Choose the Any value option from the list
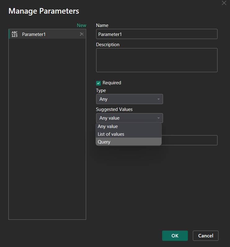230x247 pixels. pyautogui.click(x=108, y=126)
